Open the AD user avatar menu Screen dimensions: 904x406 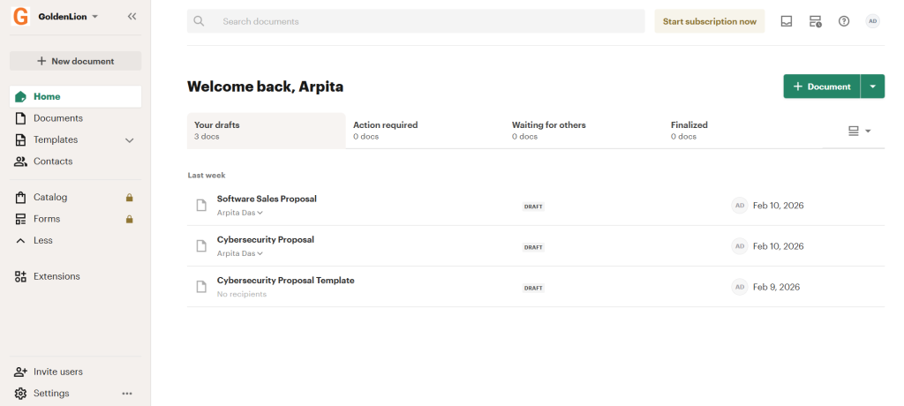(873, 21)
